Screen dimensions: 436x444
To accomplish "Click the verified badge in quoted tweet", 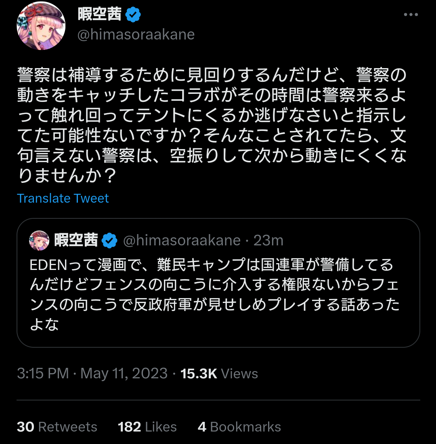I will 109,241.
